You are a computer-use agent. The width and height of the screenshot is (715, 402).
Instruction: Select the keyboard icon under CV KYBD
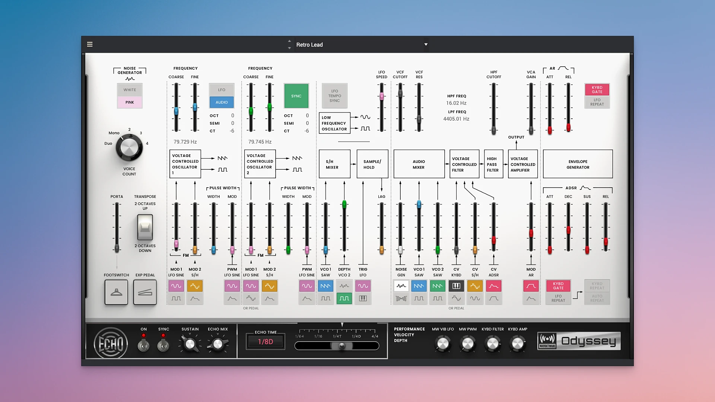click(456, 286)
